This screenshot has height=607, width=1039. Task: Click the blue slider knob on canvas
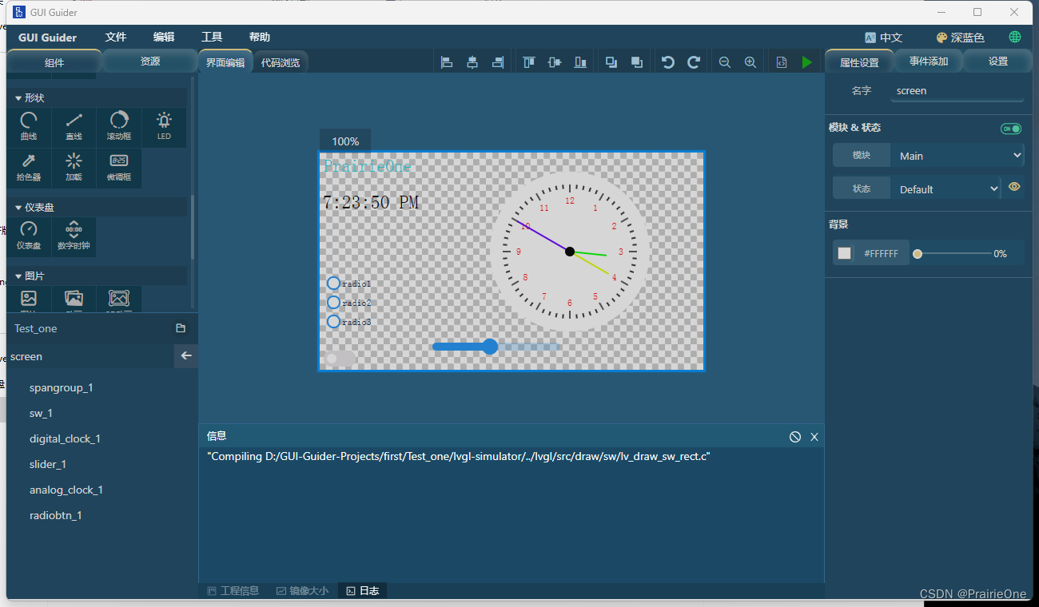(x=491, y=347)
